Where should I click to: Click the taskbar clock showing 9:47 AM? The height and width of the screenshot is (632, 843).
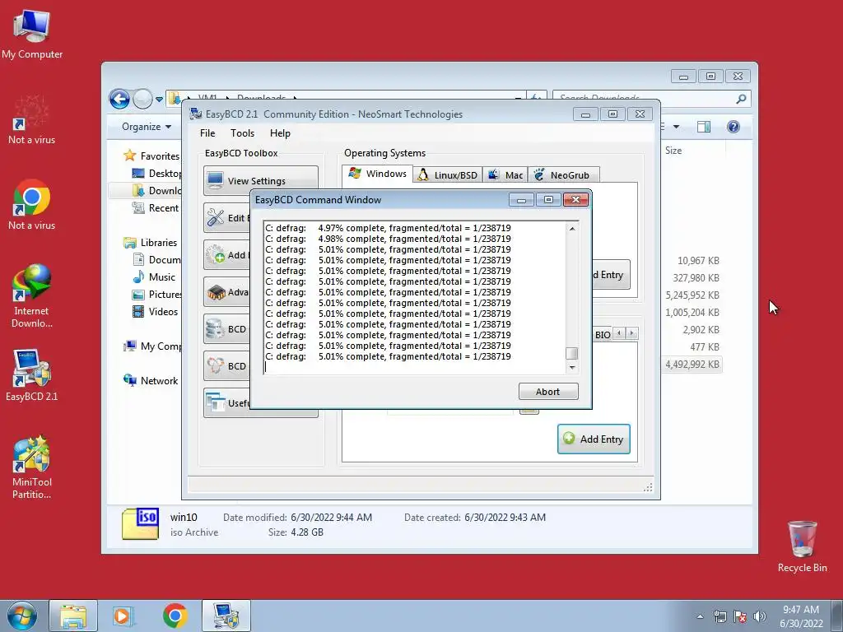coord(801,616)
